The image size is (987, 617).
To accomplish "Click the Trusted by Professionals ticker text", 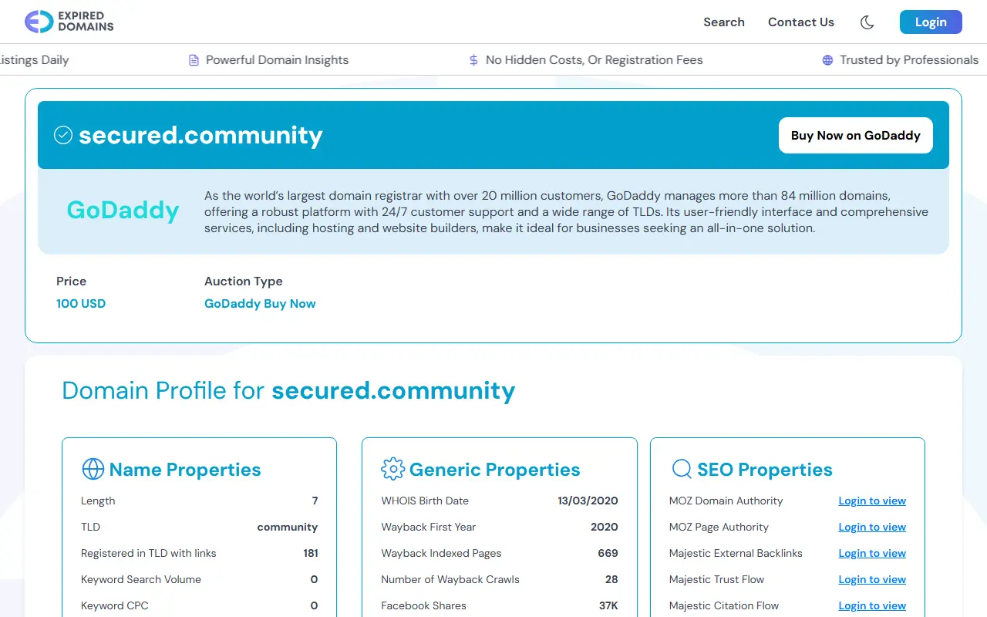I will pos(909,60).
